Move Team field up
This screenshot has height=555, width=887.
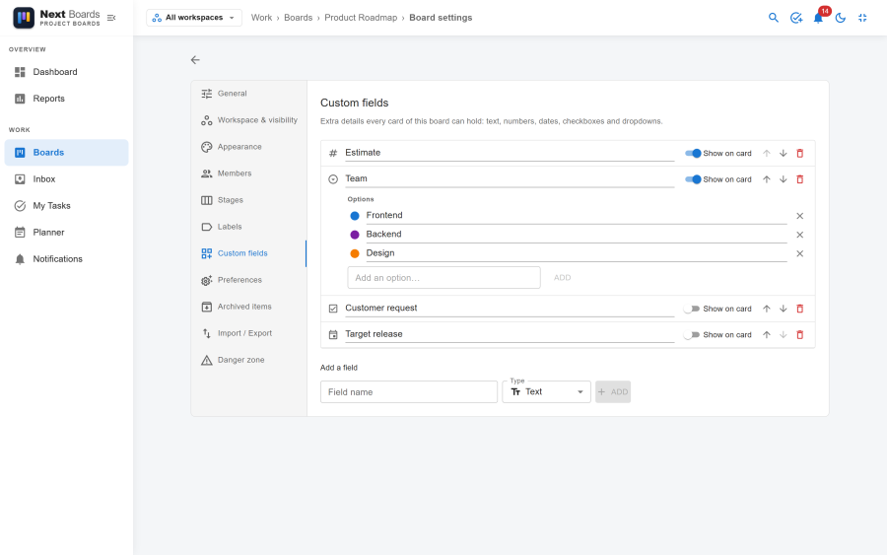pyautogui.click(x=767, y=179)
